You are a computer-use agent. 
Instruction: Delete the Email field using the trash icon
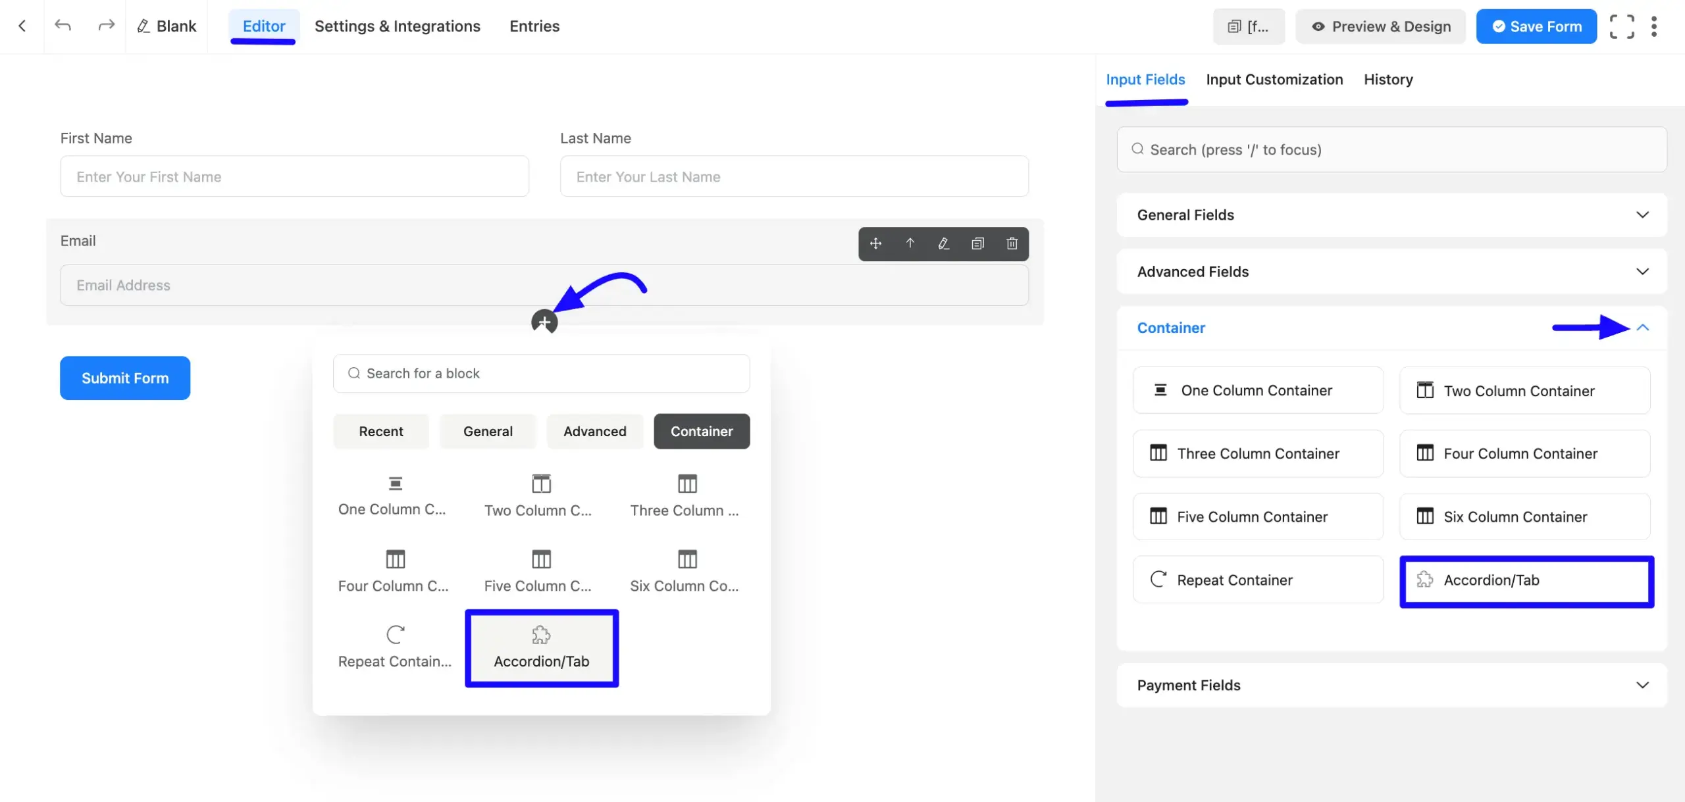1012,243
